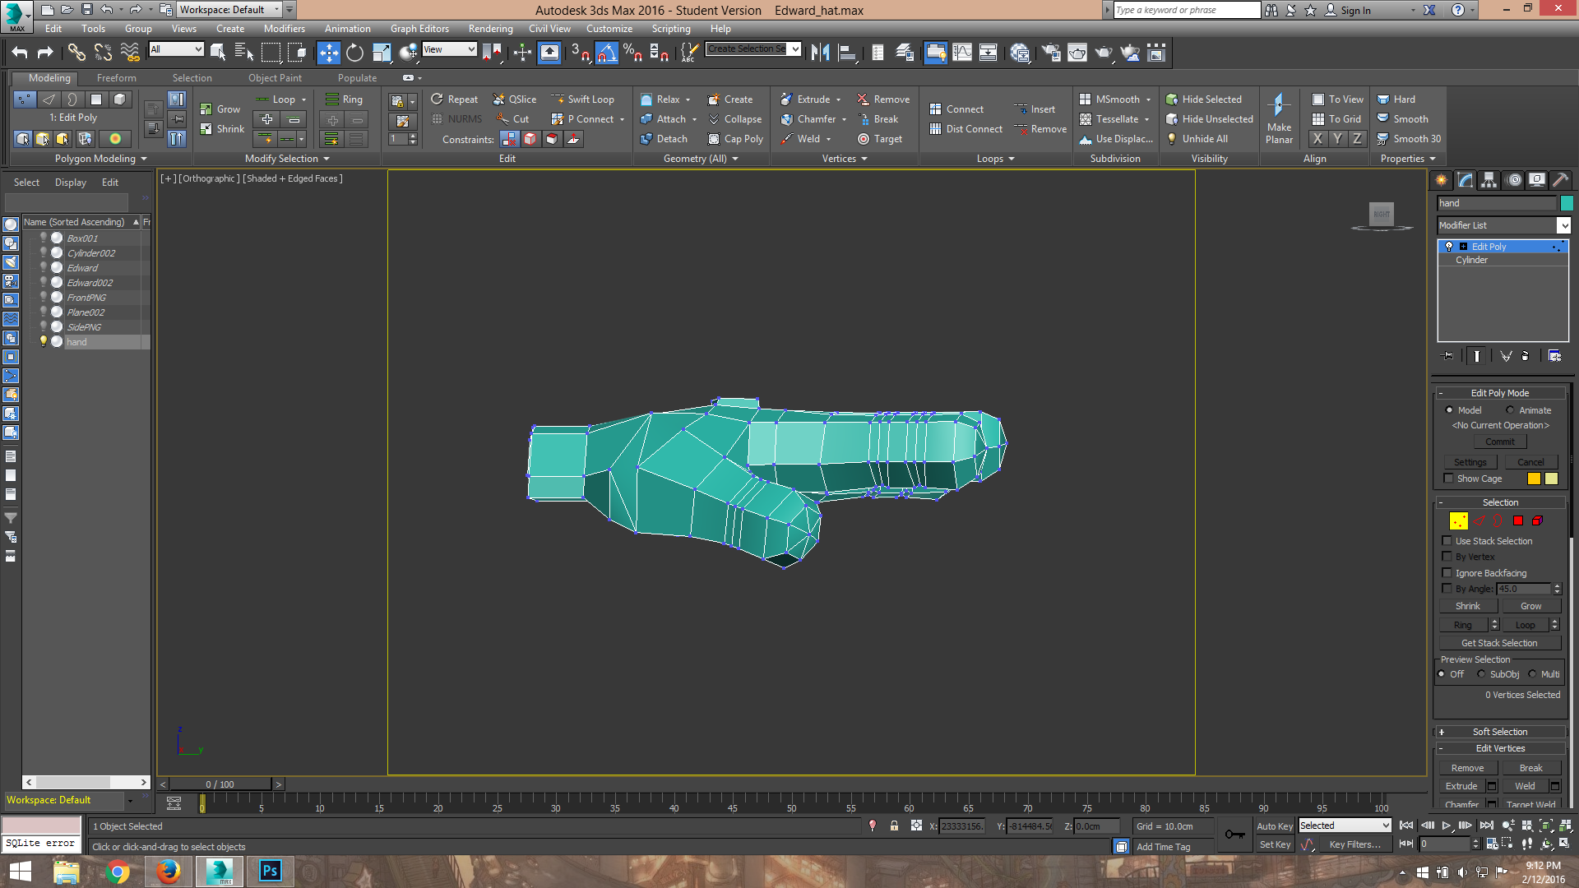Click the Auto Key button

click(x=1274, y=826)
